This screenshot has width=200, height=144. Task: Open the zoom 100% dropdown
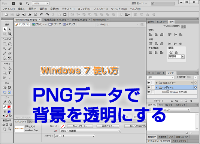coord(48,3)
